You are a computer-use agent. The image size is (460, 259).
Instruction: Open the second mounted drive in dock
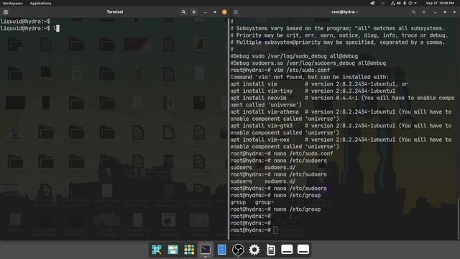coord(303,250)
